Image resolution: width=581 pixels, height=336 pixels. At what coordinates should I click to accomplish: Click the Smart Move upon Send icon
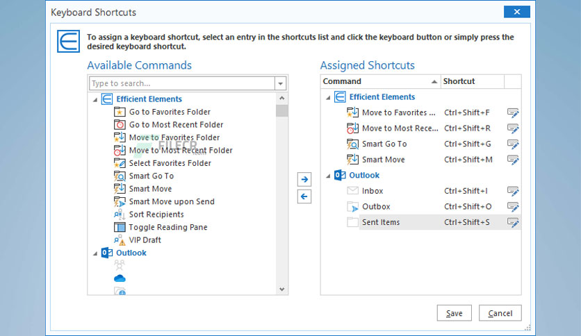pos(120,202)
